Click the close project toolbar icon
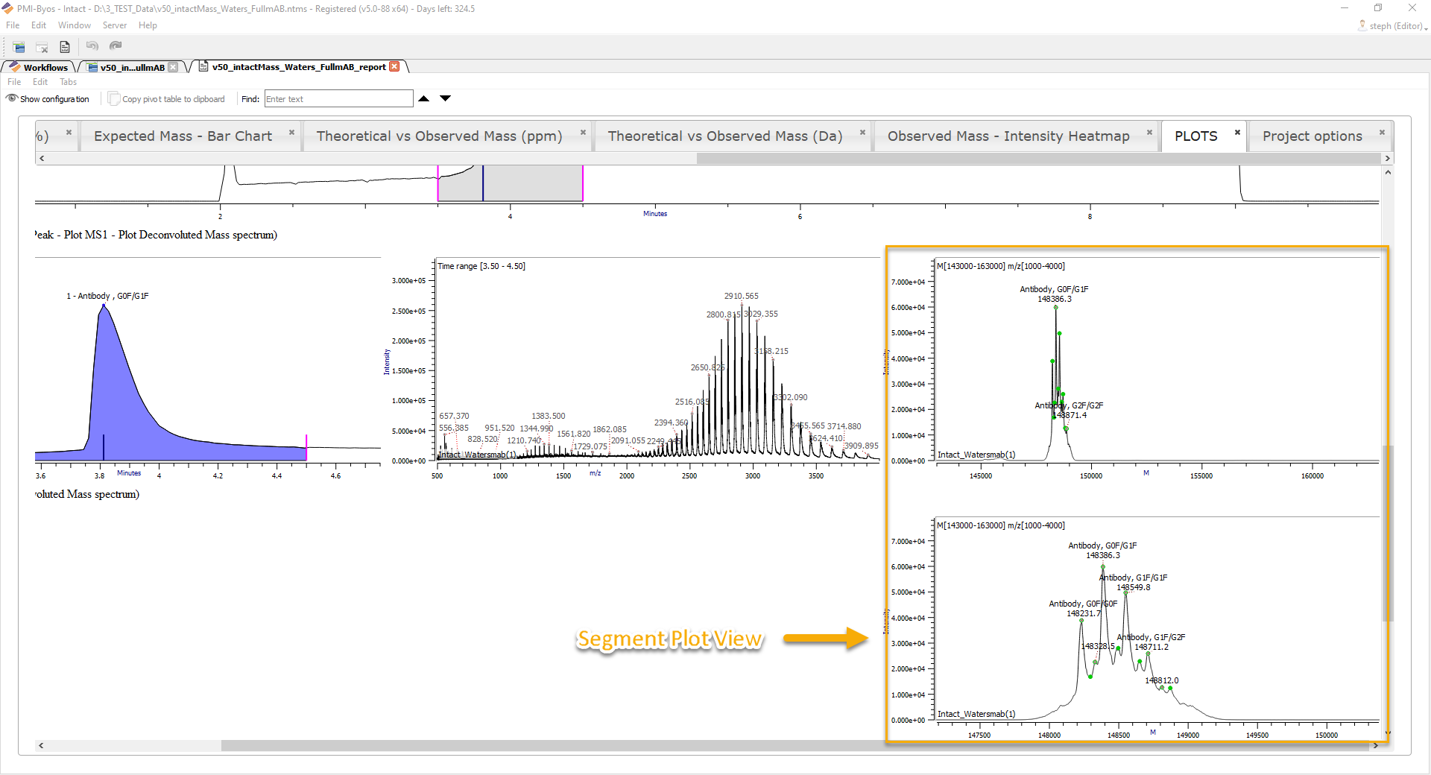This screenshot has width=1431, height=775. click(x=42, y=47)
